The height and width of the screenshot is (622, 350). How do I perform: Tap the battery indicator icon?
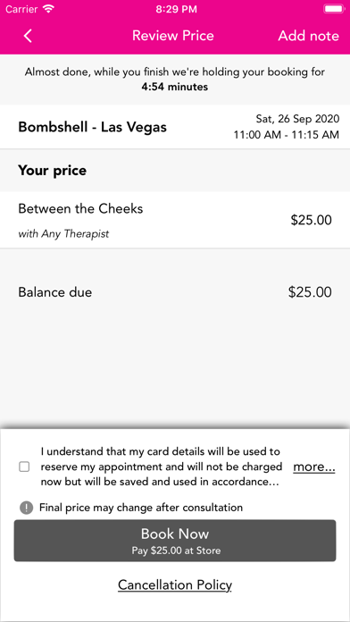333,9
